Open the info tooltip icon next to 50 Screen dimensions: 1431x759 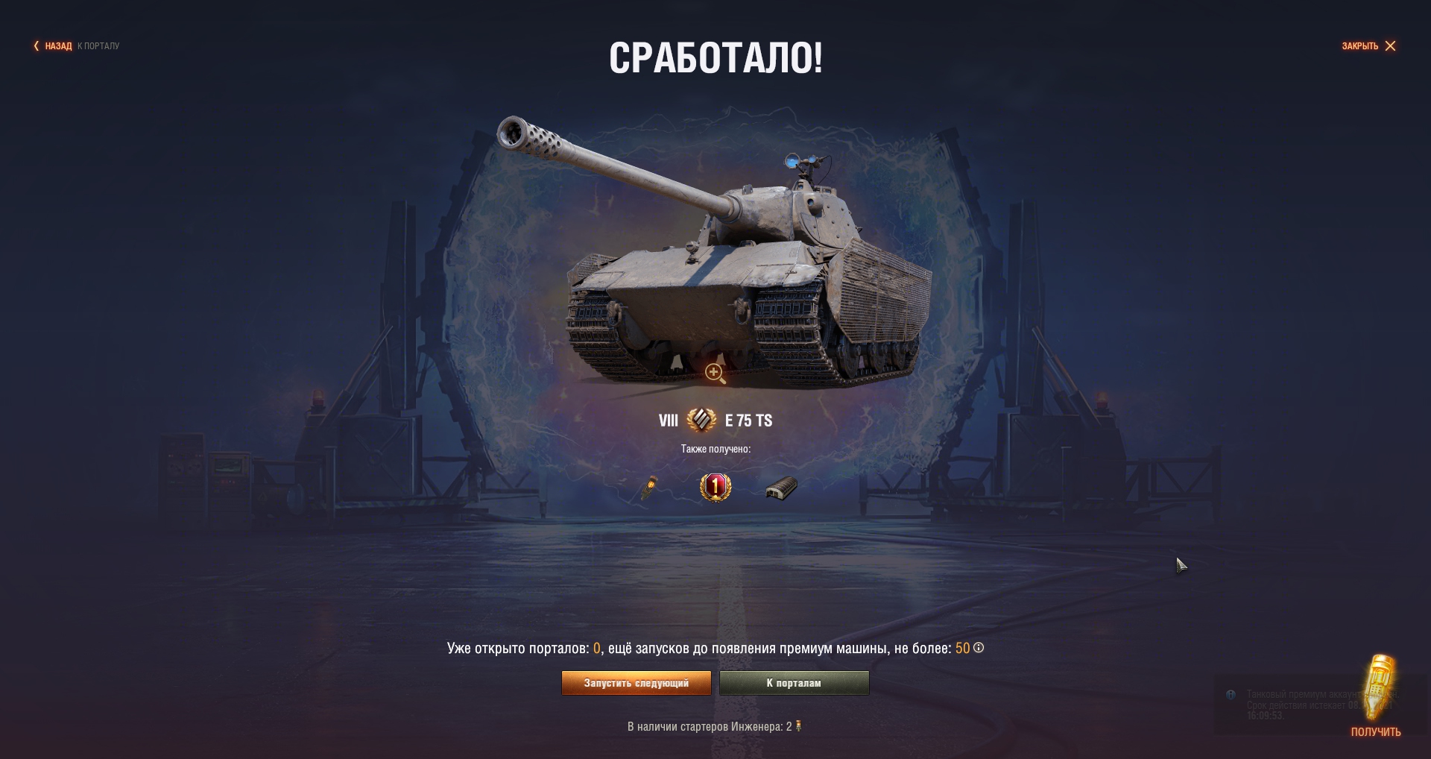(x=979, y=648)
